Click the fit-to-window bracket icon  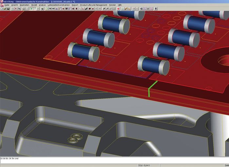[114, 9]
